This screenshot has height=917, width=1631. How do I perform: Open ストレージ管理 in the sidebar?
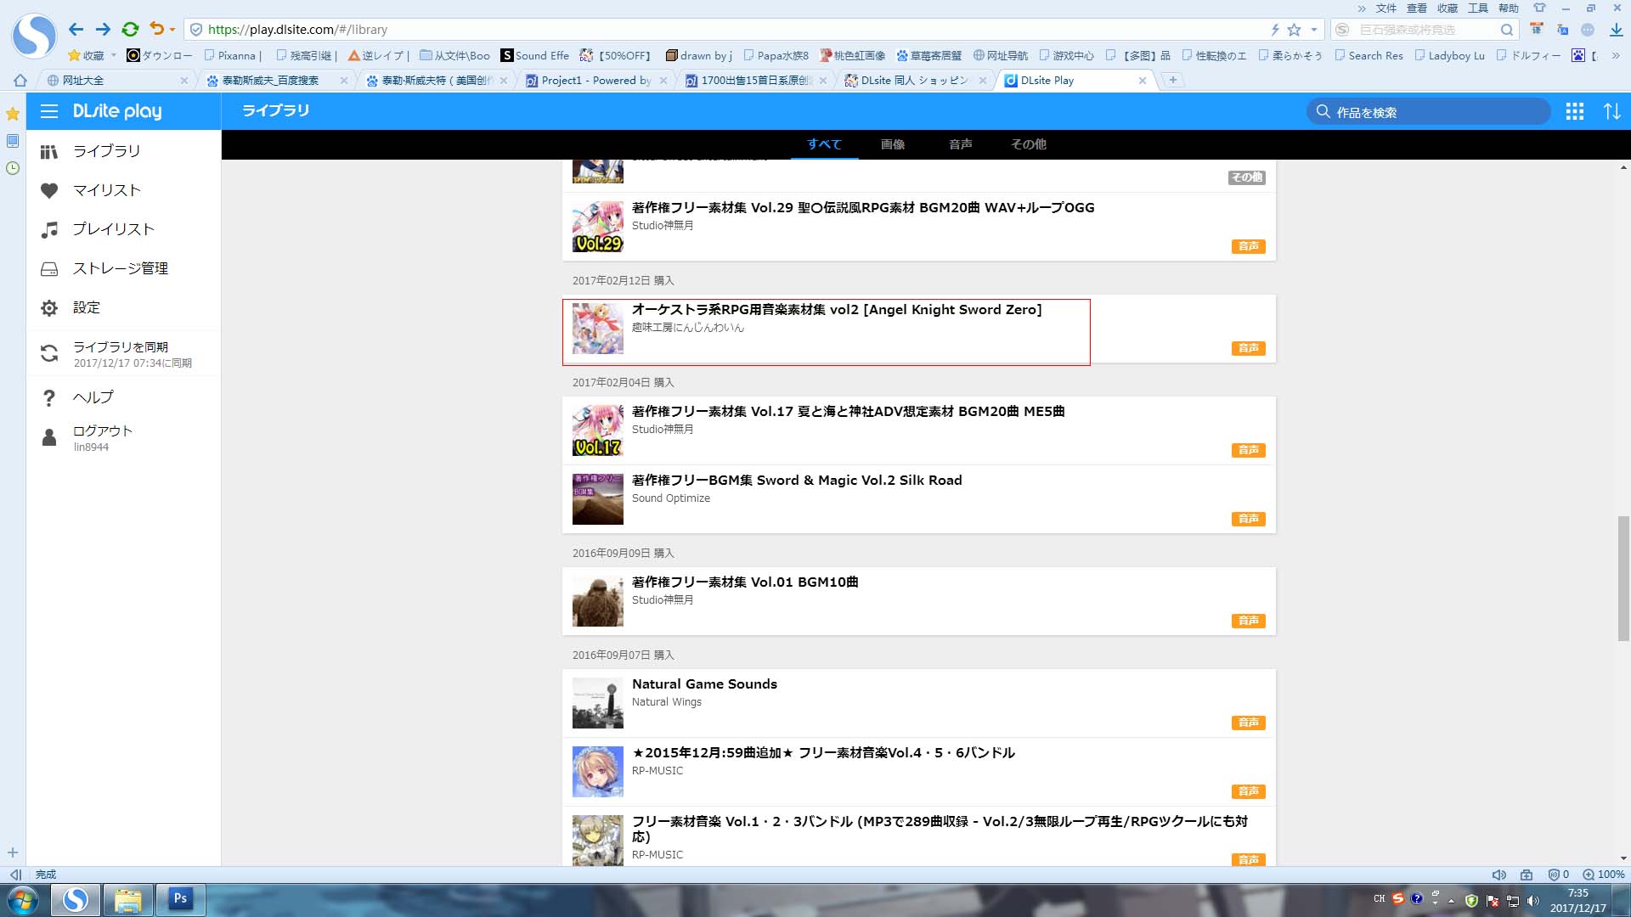click(x=124, y=268)
